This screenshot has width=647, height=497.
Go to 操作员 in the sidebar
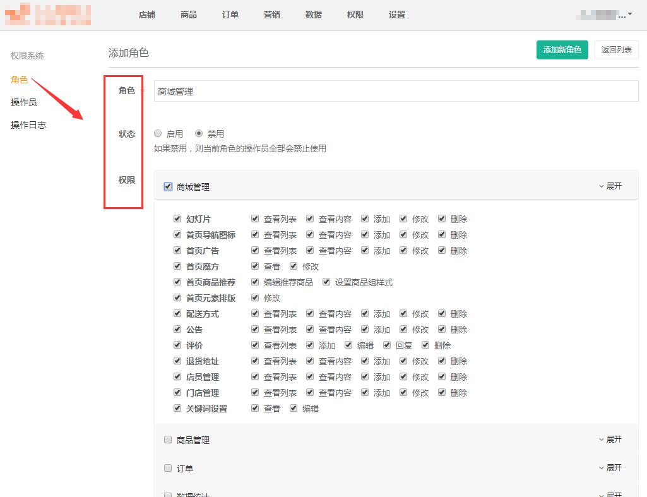24,102
